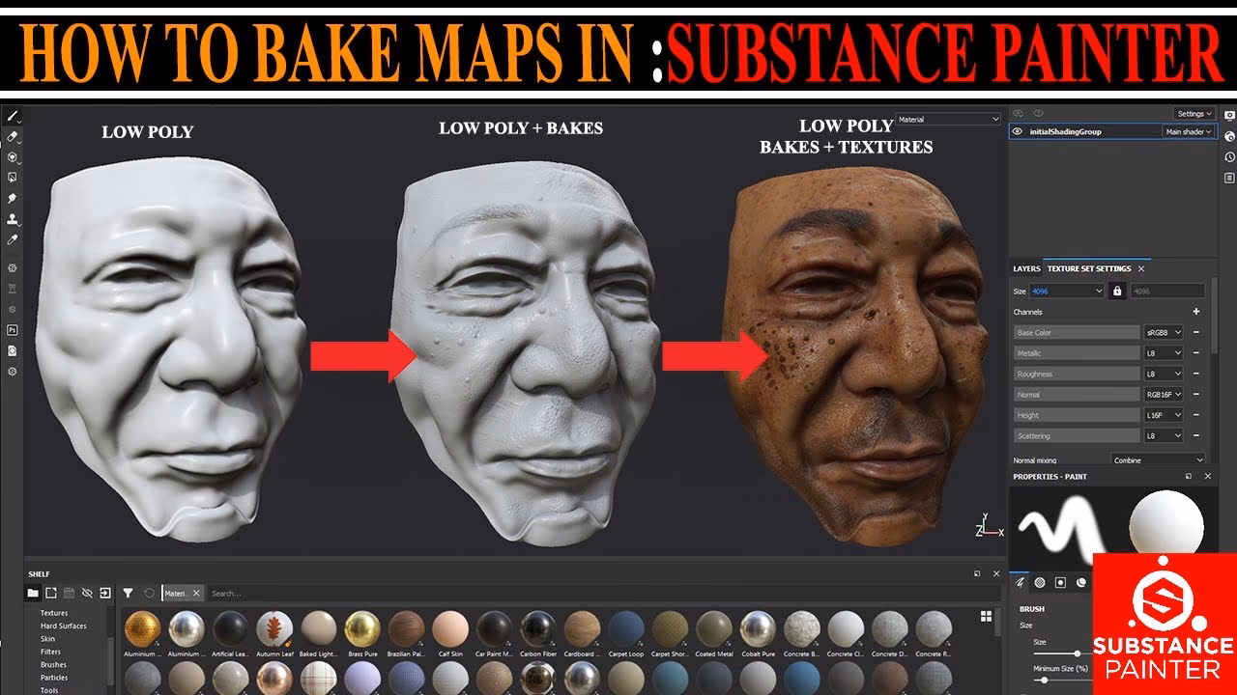1237x695 pixels.
Task: Open Normal mixing Combine dropdown
Action: 1159,460
